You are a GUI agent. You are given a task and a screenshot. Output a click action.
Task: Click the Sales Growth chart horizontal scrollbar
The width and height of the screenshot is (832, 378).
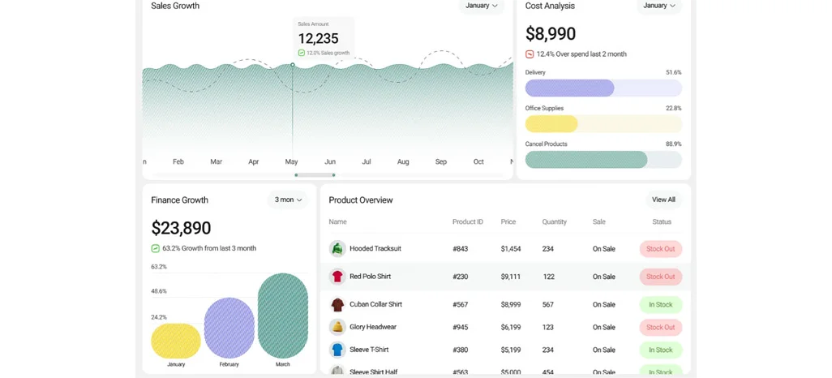point(315,174)
